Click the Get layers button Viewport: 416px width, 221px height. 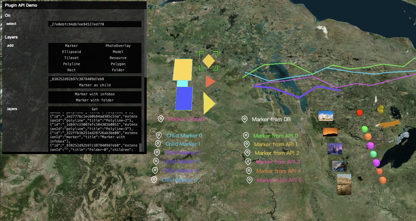tap(95, 109)
